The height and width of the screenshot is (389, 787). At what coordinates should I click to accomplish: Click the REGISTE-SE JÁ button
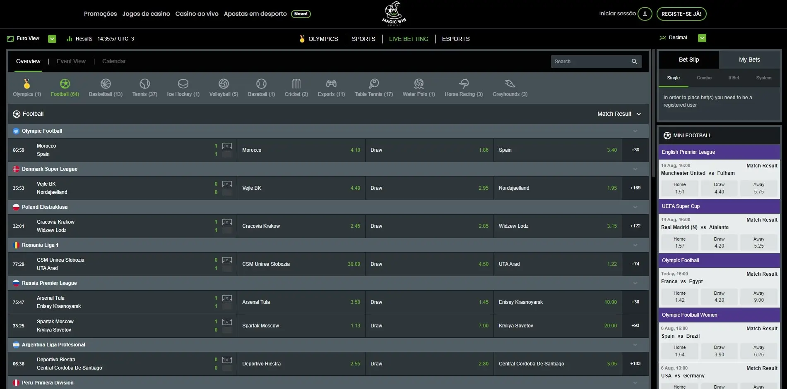tap(681, 14)
